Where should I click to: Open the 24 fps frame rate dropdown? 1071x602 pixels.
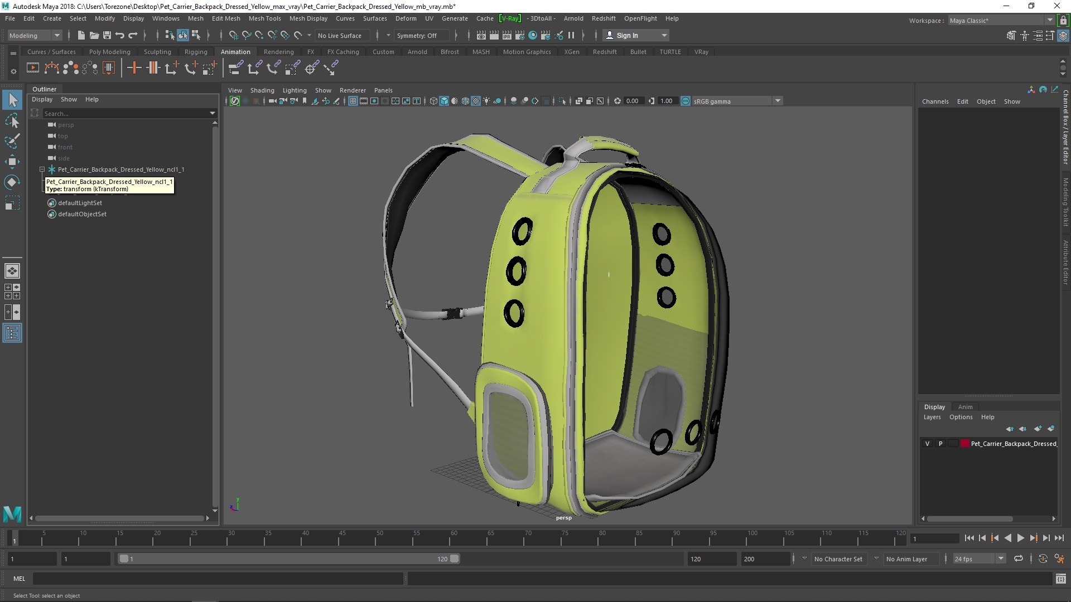979,559
